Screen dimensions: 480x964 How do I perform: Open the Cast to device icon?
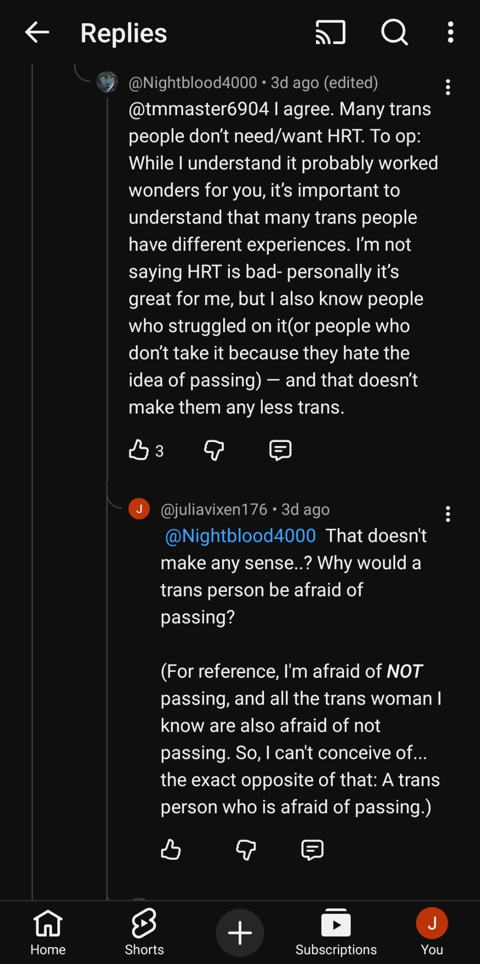point(331,33)
